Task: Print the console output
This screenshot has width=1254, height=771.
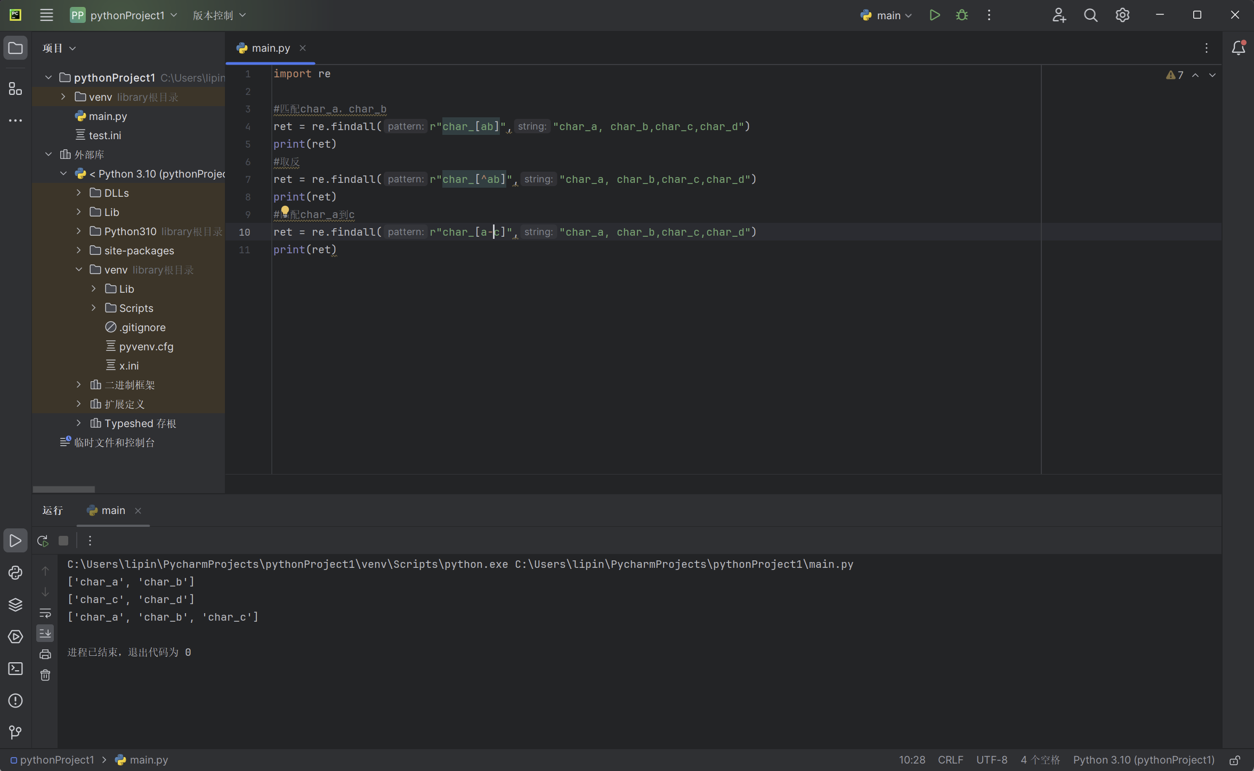Action: pos(45,654)
